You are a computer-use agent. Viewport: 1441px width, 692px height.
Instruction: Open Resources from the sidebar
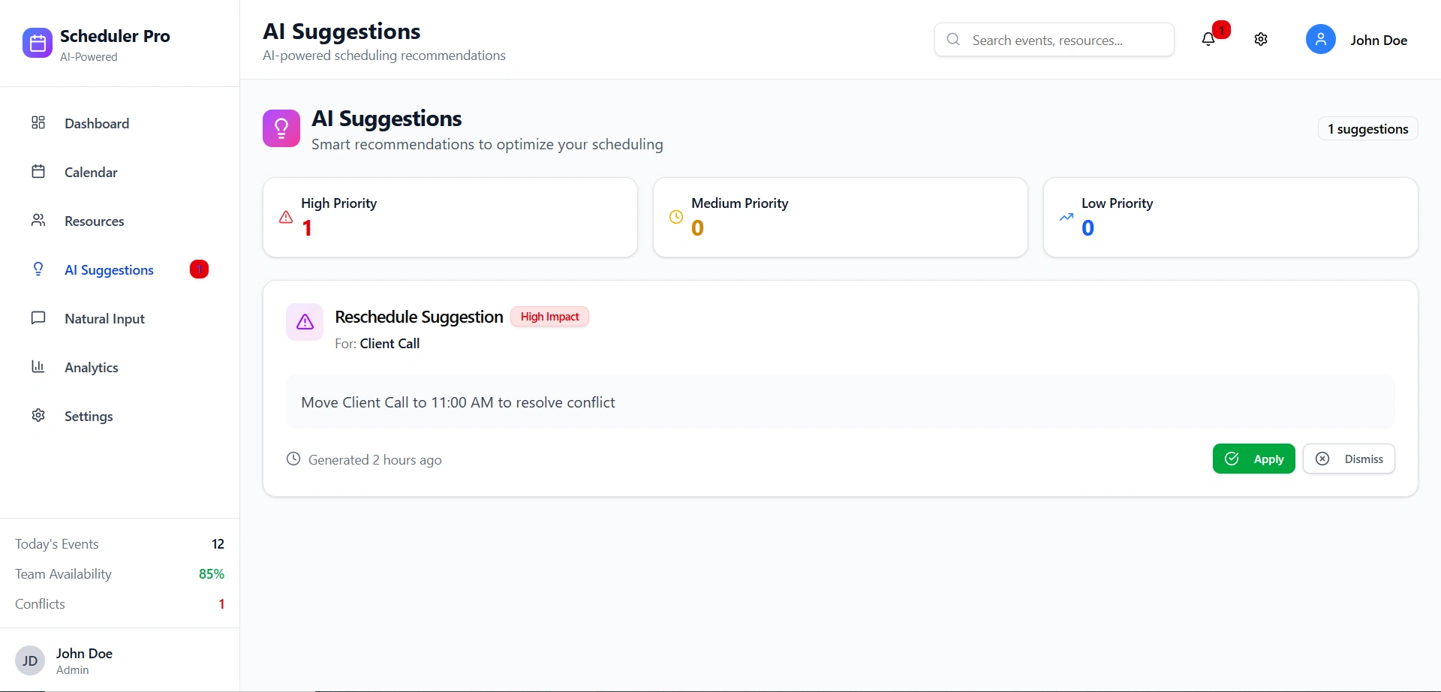(95, 221)
